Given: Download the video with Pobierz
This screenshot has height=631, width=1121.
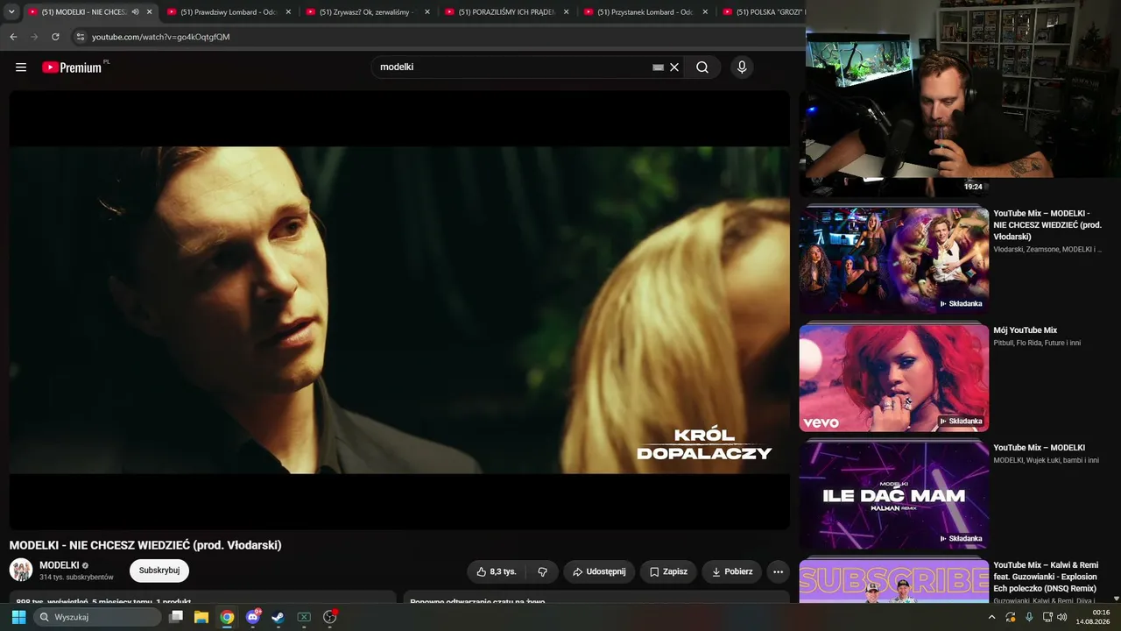Looking at the screenshot, I should coord(732,571).
